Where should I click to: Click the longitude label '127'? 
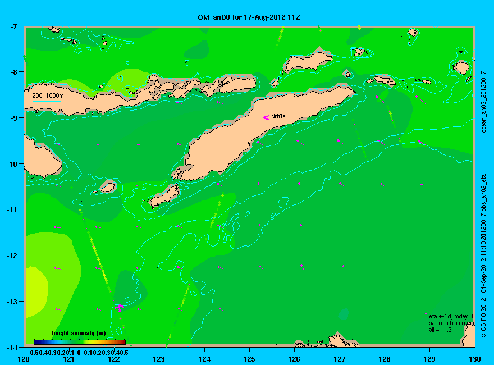339,359
